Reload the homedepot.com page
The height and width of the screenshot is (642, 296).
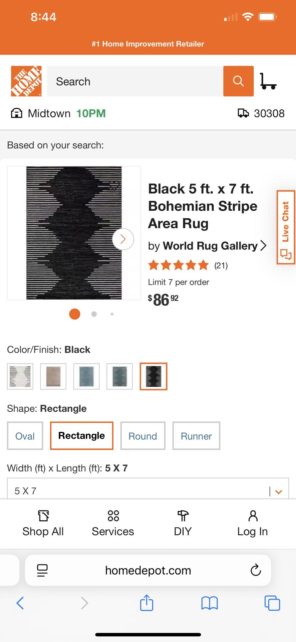(x=256, y=570)
